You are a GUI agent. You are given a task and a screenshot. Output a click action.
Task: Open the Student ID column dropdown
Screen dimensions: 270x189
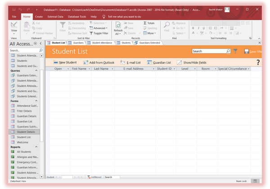174,69
